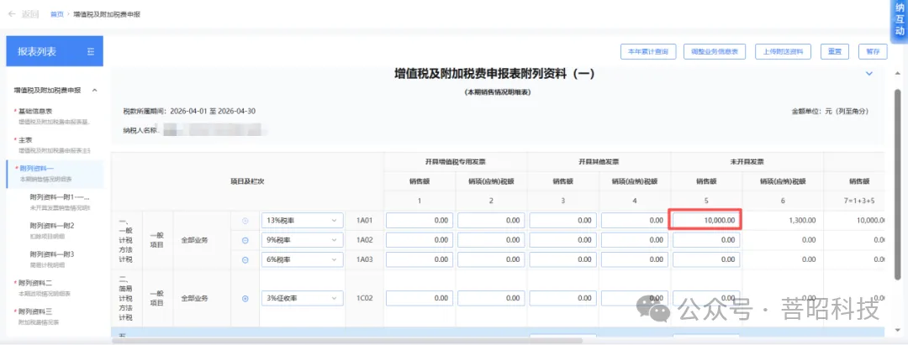This screenshot has height=345, width=908.
Task: Focus 1C02 column 2 税额 input
Action: pyautogui.click(x=491, y=298)
